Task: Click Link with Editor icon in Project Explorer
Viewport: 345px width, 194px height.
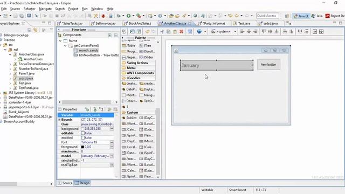Action: tap(35, 30)
